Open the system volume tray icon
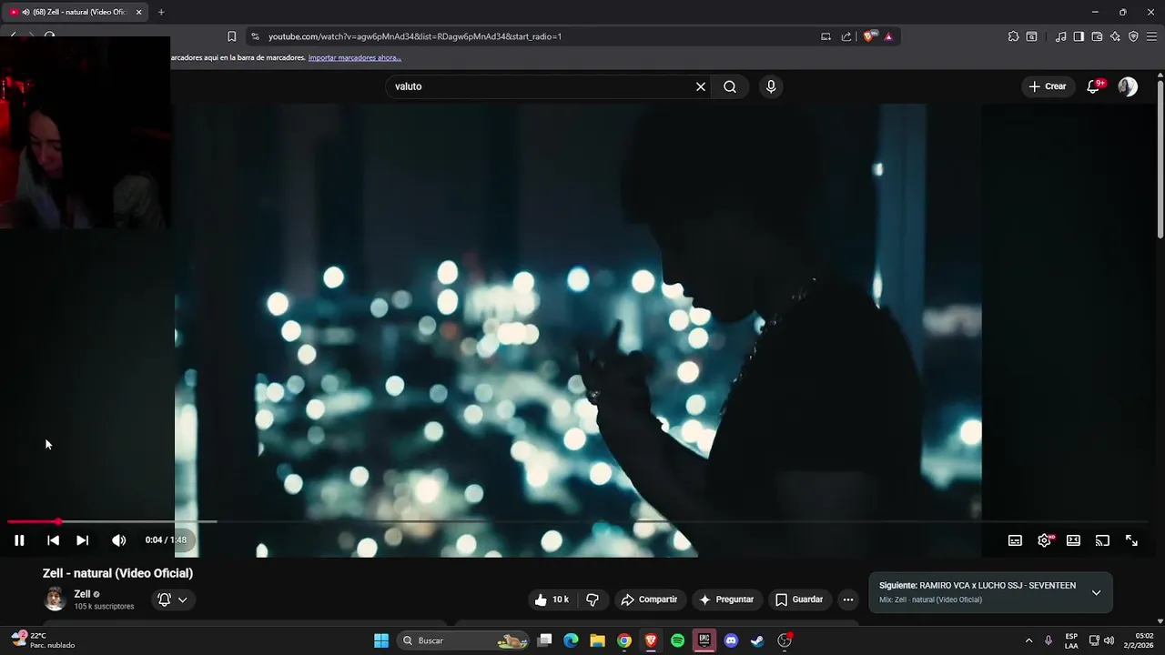The height and width of the screenshot is (655, 1165). pyautogui.click(x=1109, y=640)
